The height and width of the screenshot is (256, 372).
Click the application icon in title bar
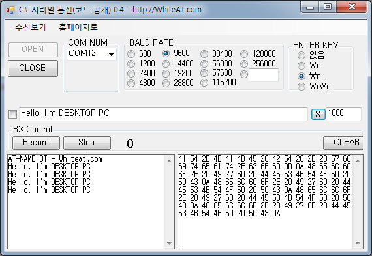10,10
